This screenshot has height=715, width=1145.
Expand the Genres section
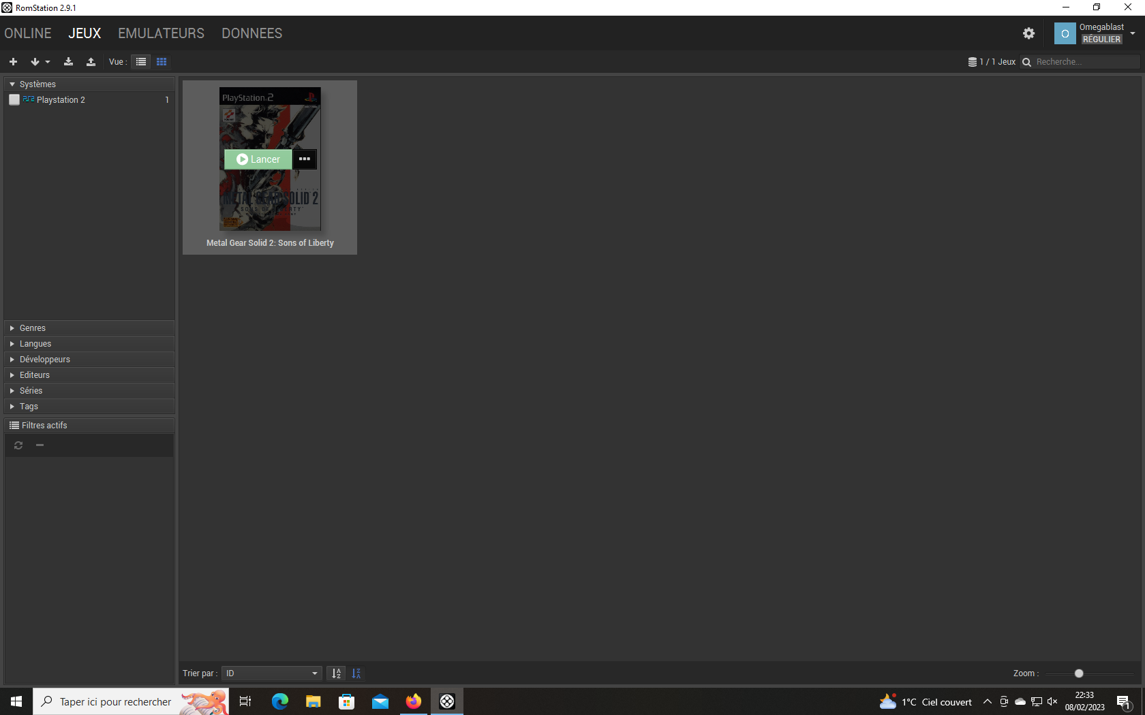pyautogui.click(x=89, y=328)
